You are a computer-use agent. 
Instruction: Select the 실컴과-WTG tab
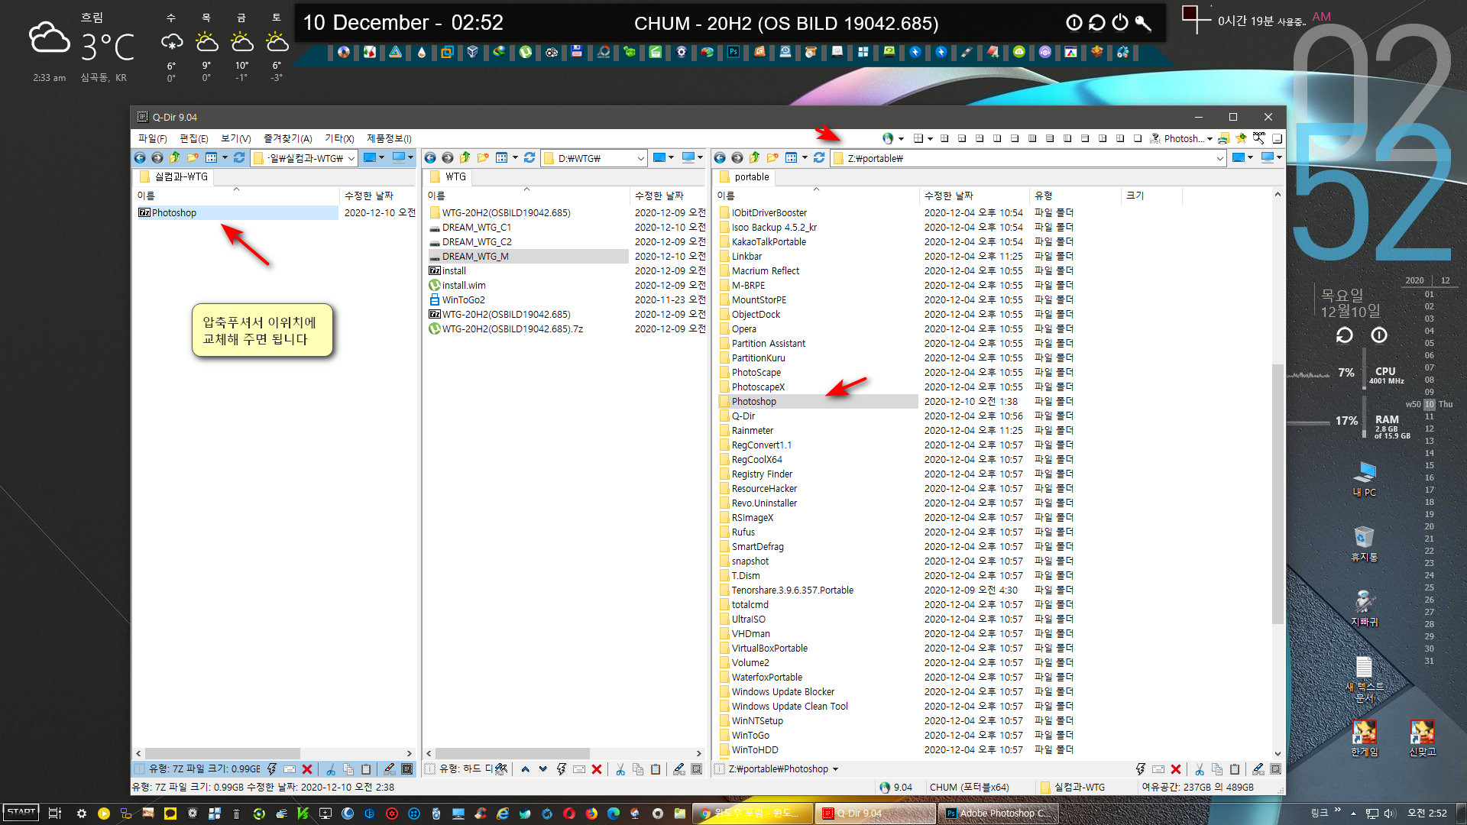pos(174,176)
